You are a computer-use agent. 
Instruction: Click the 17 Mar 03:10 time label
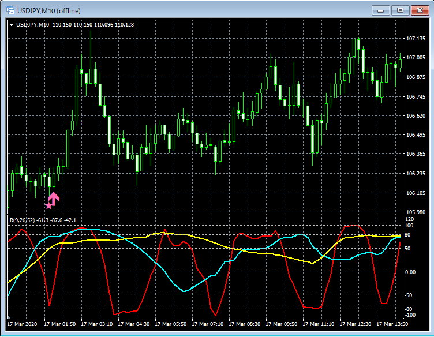coord(96,324)
